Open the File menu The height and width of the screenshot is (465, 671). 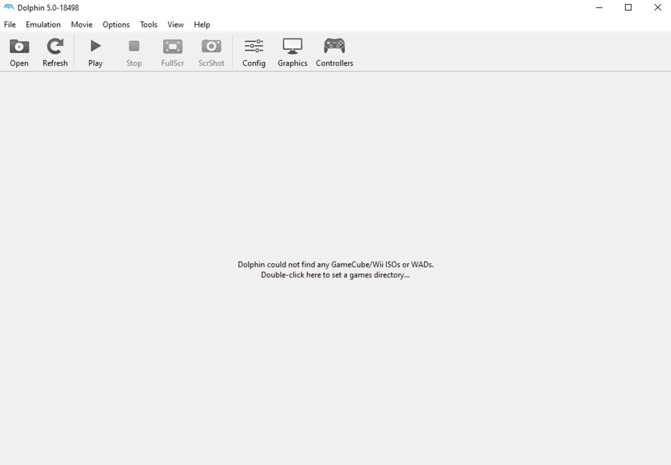point(10,25)
